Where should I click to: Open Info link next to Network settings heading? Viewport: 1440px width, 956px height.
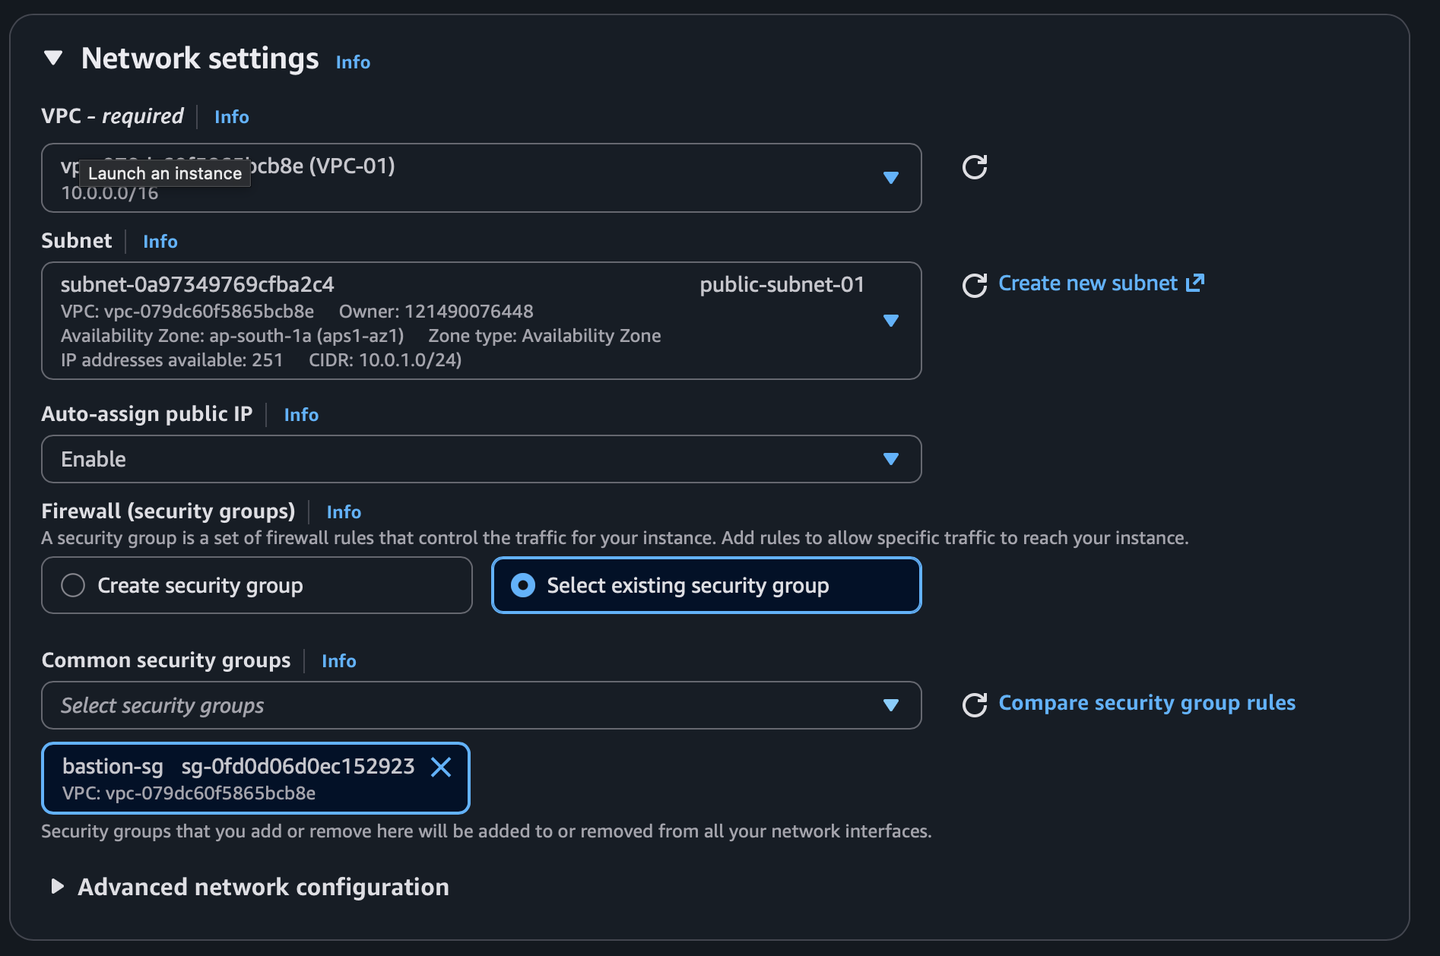coord(353,62)
